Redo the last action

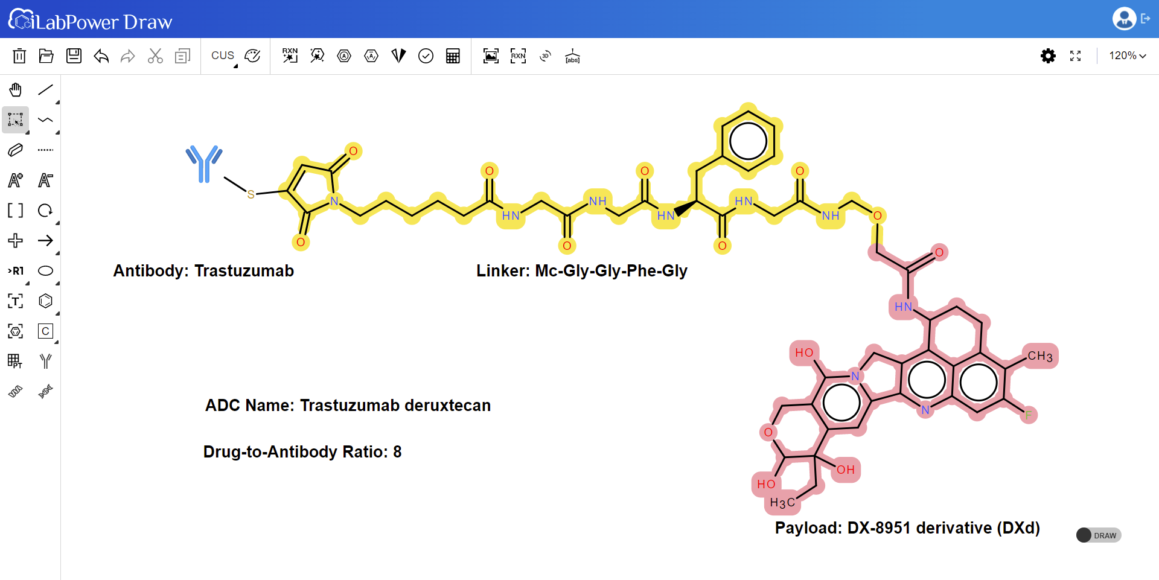[128, 56]
